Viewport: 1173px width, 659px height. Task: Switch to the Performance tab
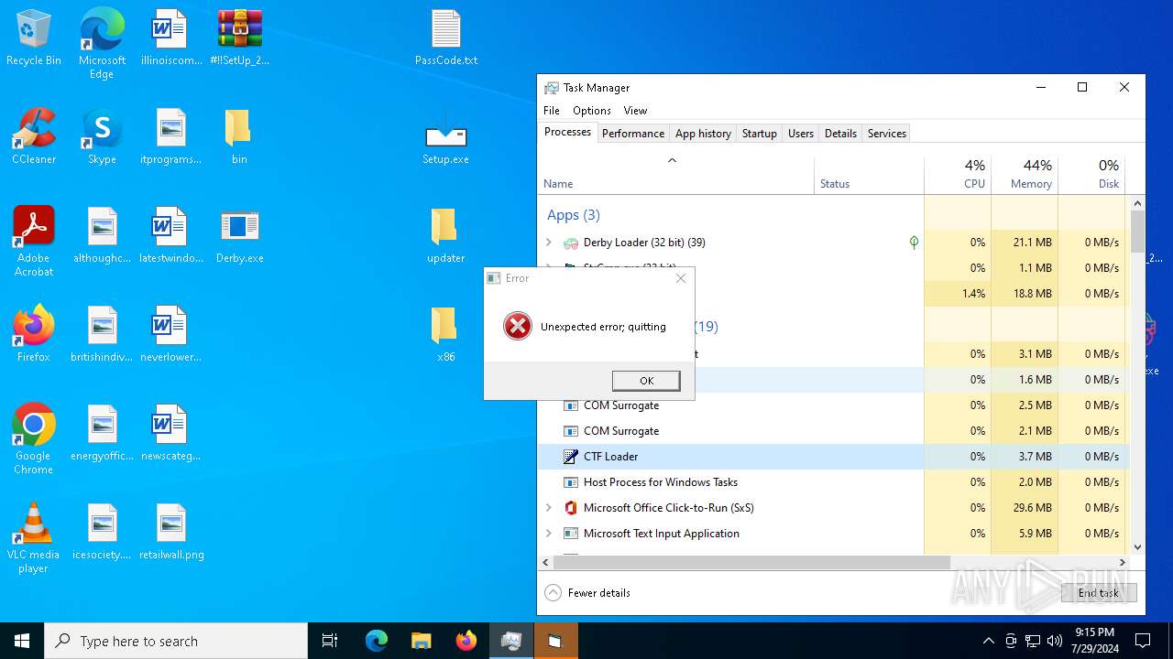[x=633, y=134]
